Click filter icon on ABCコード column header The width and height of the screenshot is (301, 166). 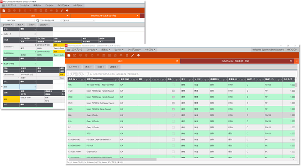point(261,80)
